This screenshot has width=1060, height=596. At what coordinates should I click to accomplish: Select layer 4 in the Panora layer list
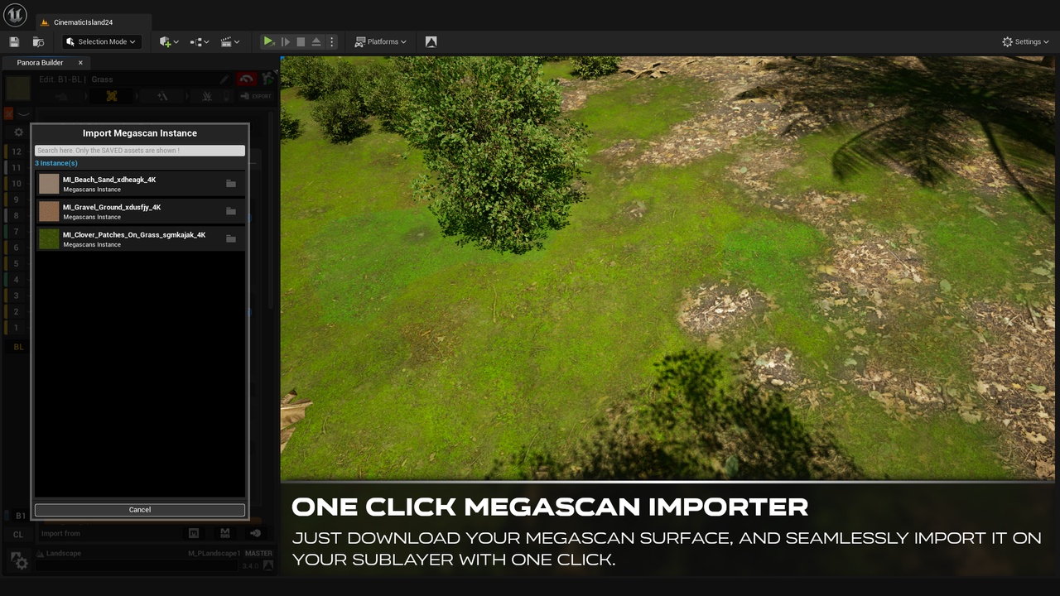tap(17, 280)
